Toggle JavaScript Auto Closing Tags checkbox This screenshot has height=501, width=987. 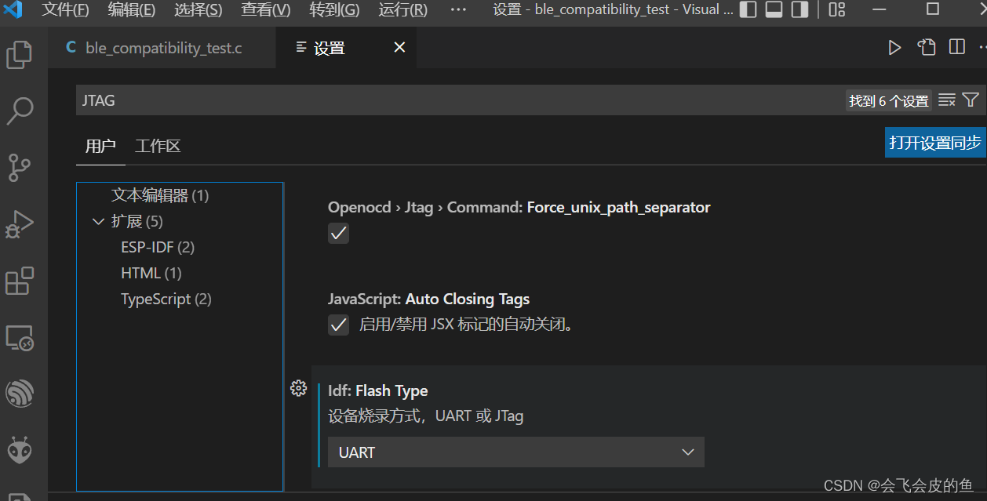click(x=338, y=325)
